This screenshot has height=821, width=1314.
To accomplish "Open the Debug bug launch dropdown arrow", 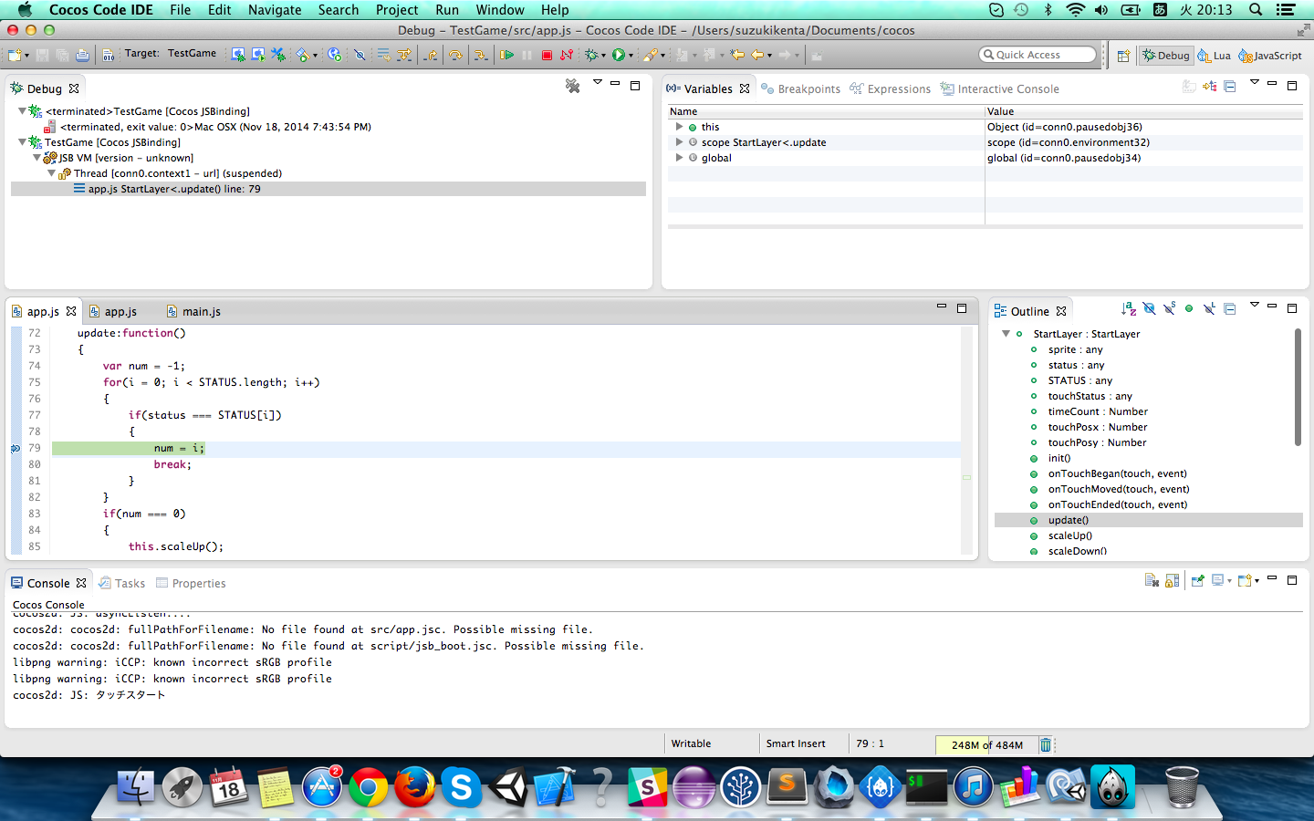I will coord(603,56).
